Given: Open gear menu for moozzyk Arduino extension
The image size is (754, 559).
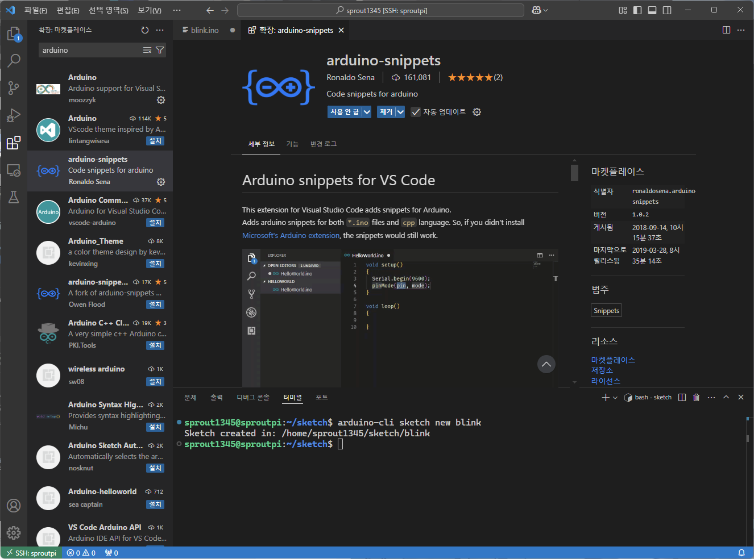Looking at the screenshot, I should [161, 100].
